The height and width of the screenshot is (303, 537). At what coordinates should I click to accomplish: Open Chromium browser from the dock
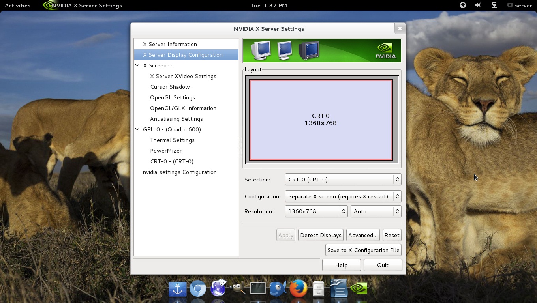click(198, 289)
